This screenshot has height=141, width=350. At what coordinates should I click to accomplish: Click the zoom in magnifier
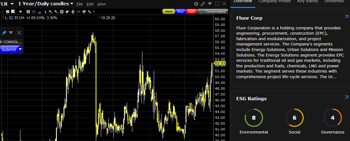click(50, 12)
